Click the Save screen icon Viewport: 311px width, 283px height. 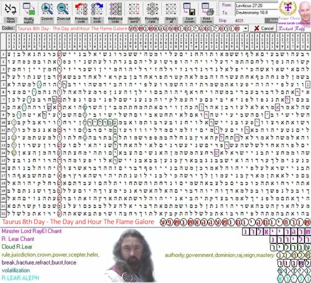click(189, 9)
